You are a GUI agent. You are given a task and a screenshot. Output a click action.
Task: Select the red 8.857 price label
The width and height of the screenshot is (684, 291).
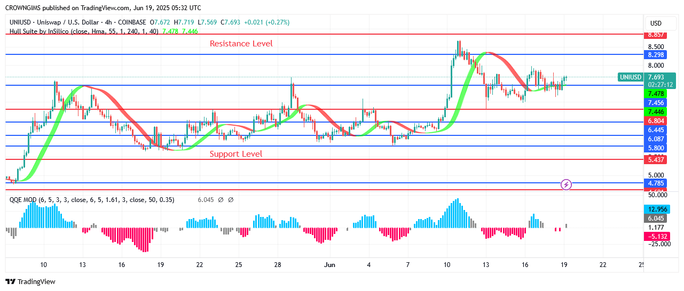(x=656, y=35)
